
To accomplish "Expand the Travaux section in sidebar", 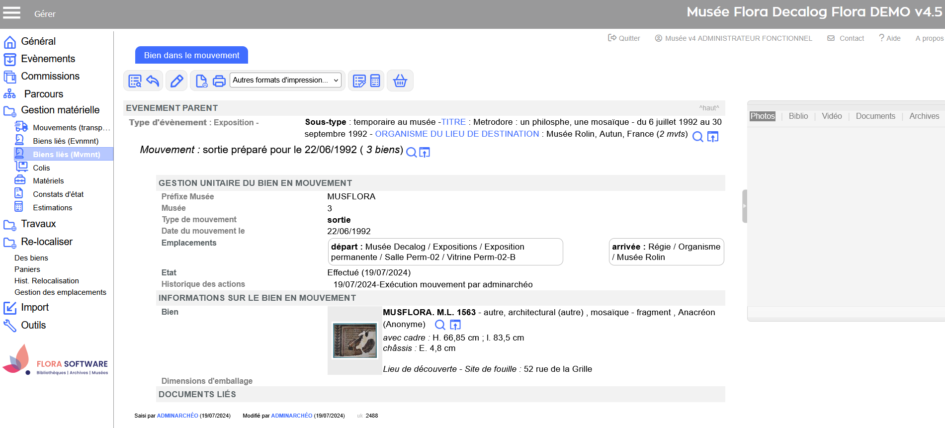I will point(38,224).
